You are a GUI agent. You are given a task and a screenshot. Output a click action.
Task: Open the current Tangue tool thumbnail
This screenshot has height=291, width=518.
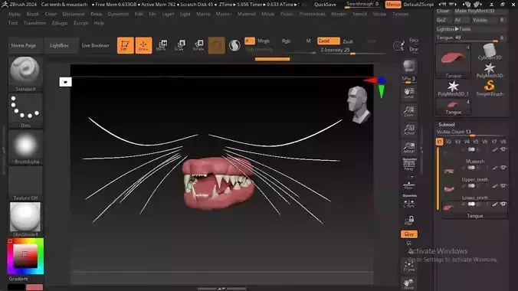(x=453, y=61)
